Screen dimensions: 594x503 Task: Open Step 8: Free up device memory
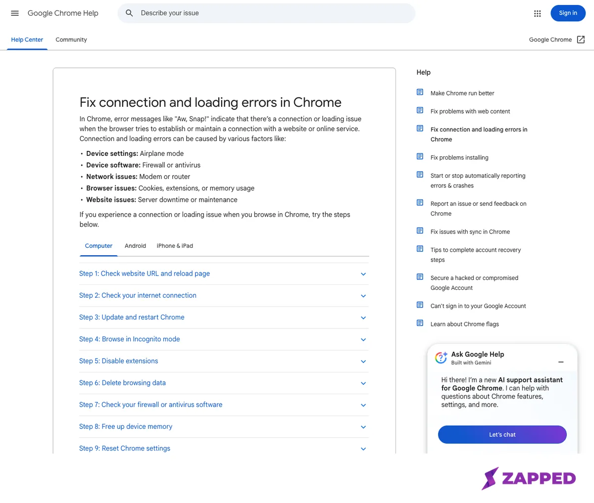point(126,426)
